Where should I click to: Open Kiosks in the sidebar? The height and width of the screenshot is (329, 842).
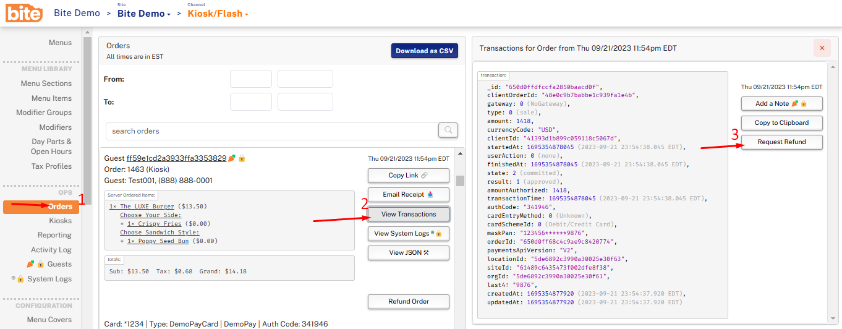coord(60,221)
